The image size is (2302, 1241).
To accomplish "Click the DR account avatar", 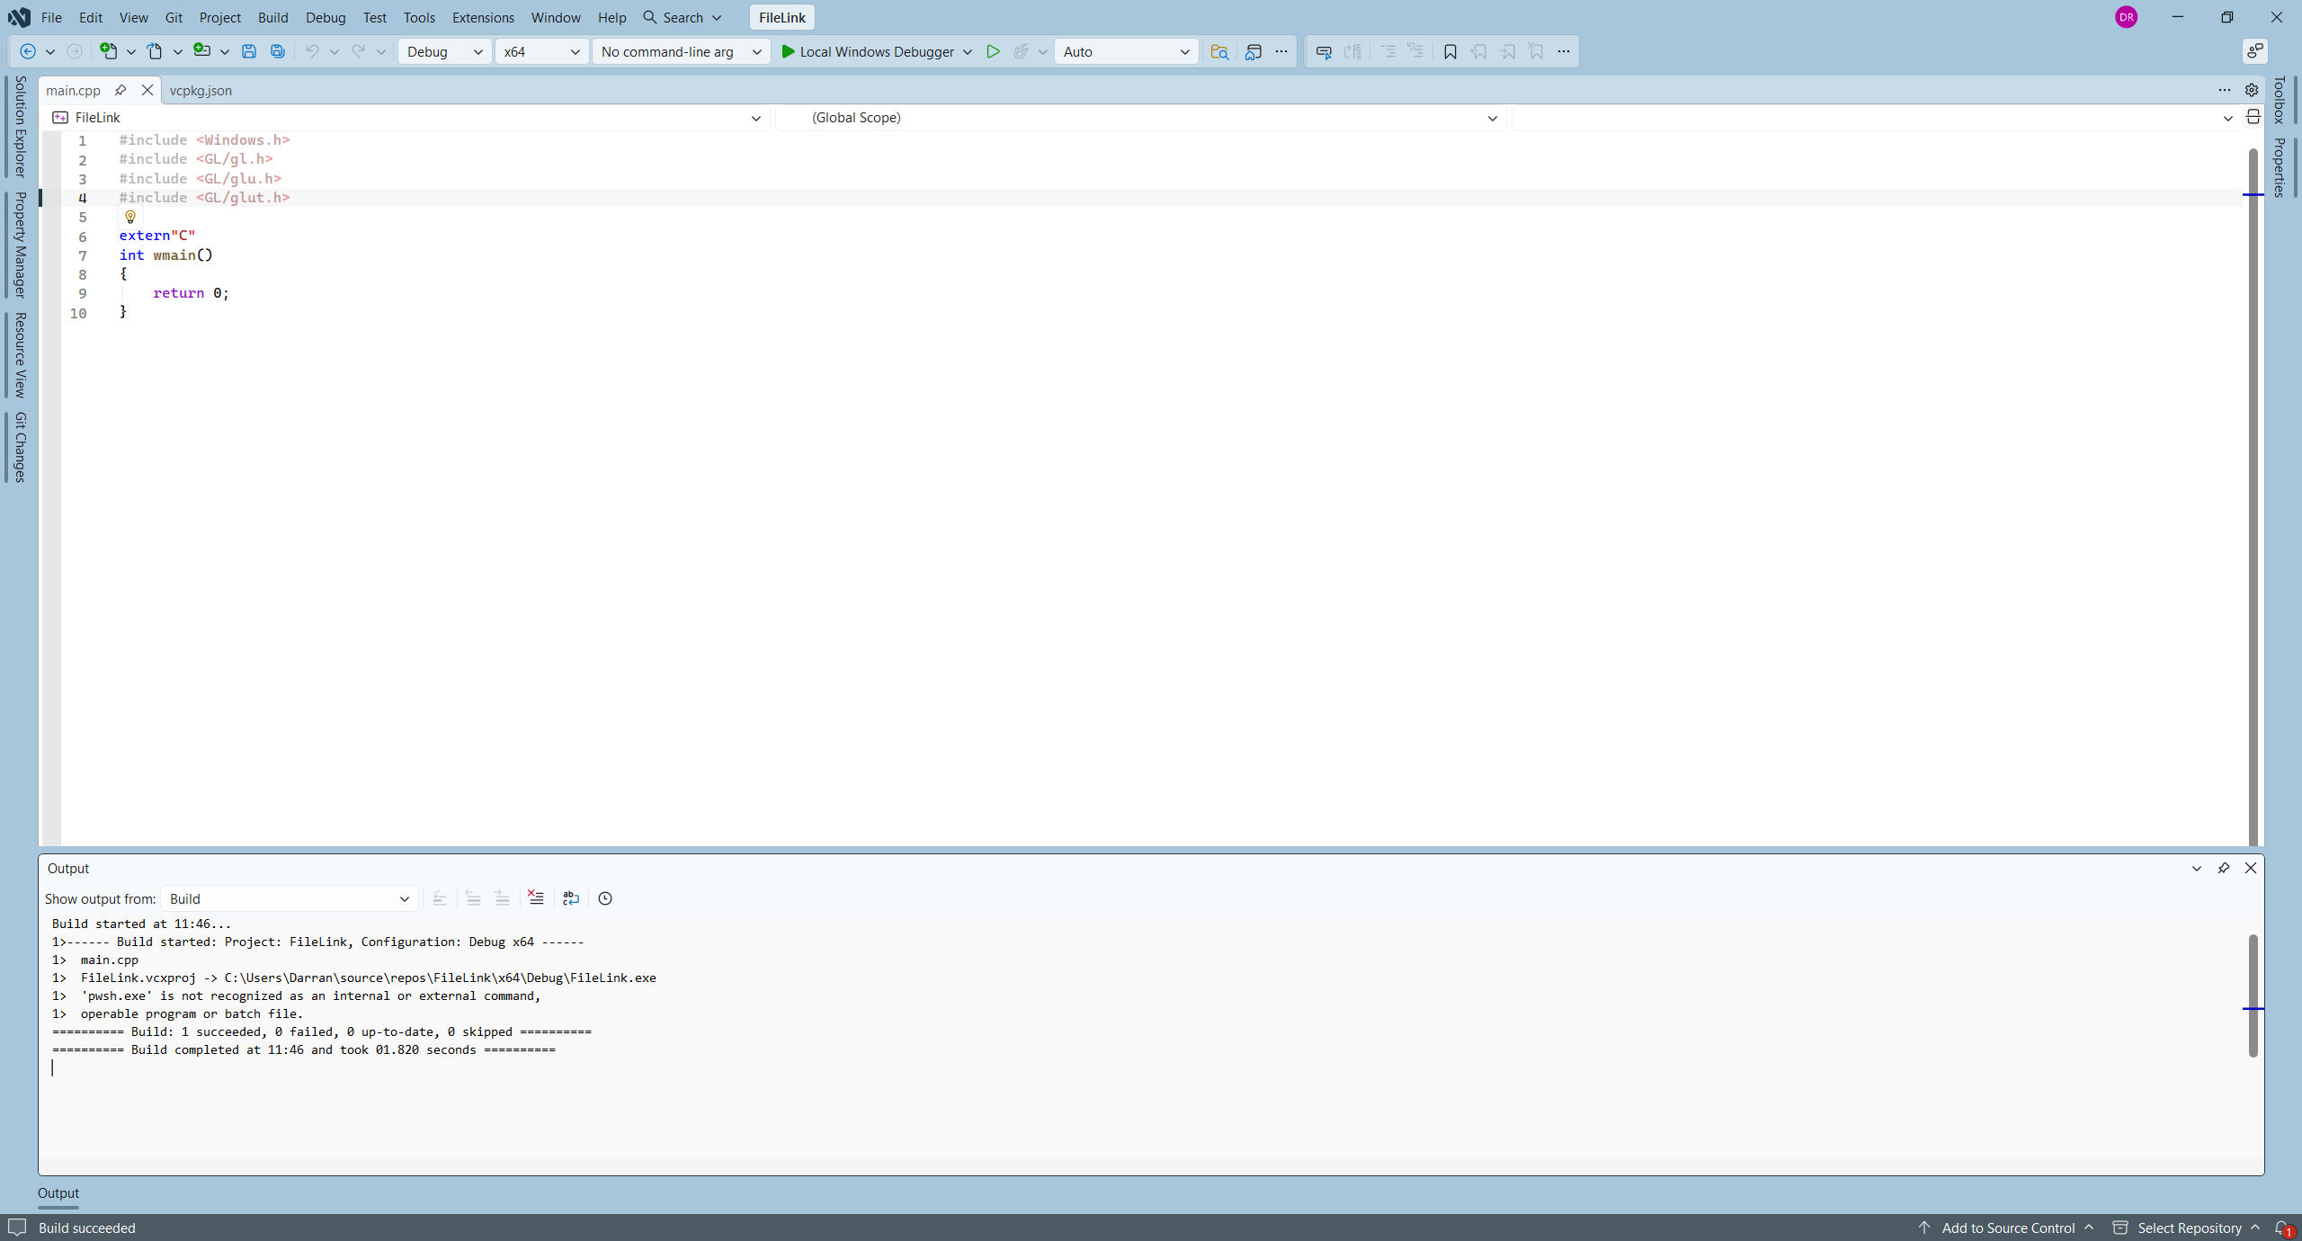I will [2127, 17].
